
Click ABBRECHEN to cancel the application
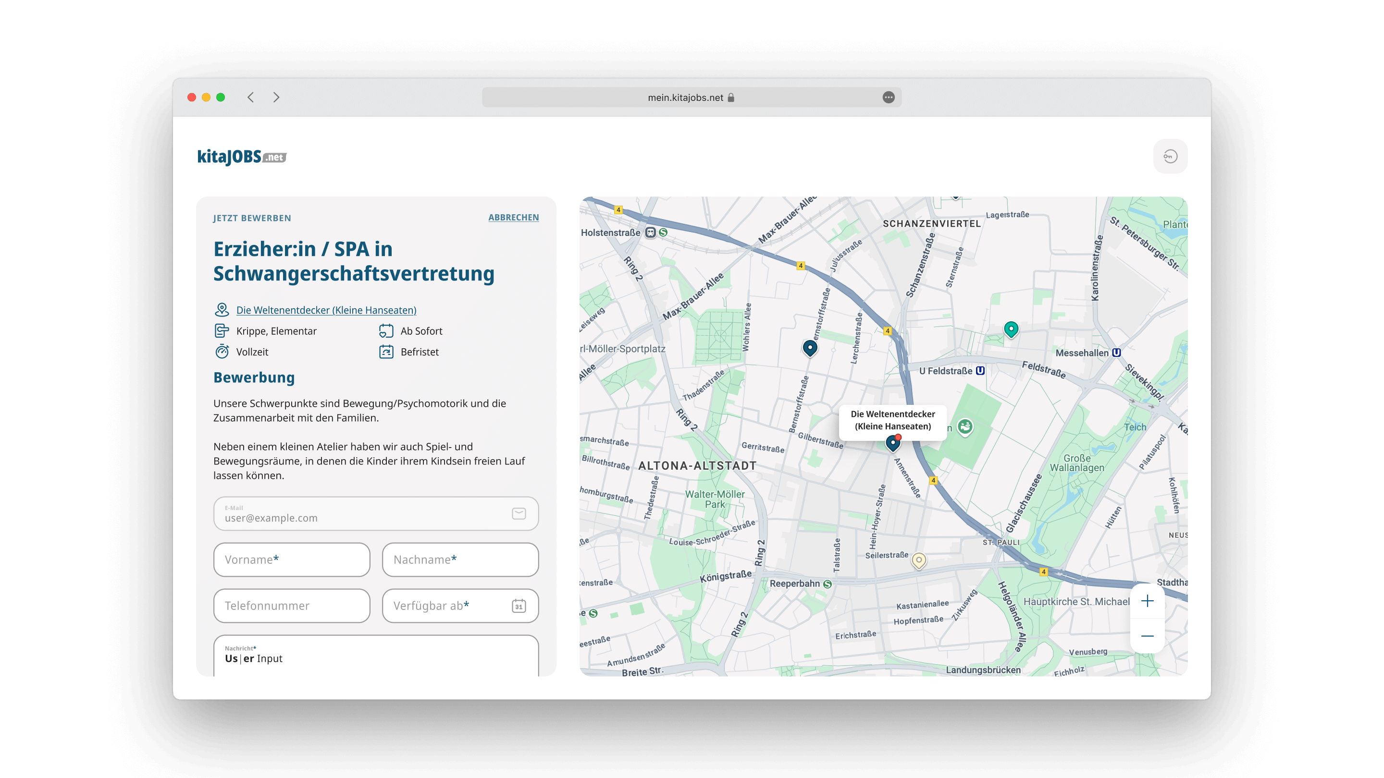point(513,218)
